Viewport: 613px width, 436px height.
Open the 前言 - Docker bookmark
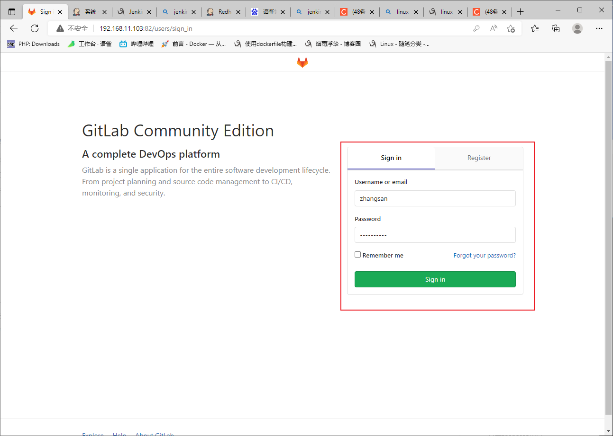[x=193, y=44]
